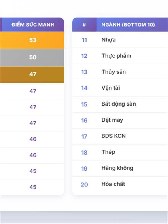Viewport: 168px width, 224px height.
Task: Select the silver-highlighted score 50 cell
Action: pos(33,57)
